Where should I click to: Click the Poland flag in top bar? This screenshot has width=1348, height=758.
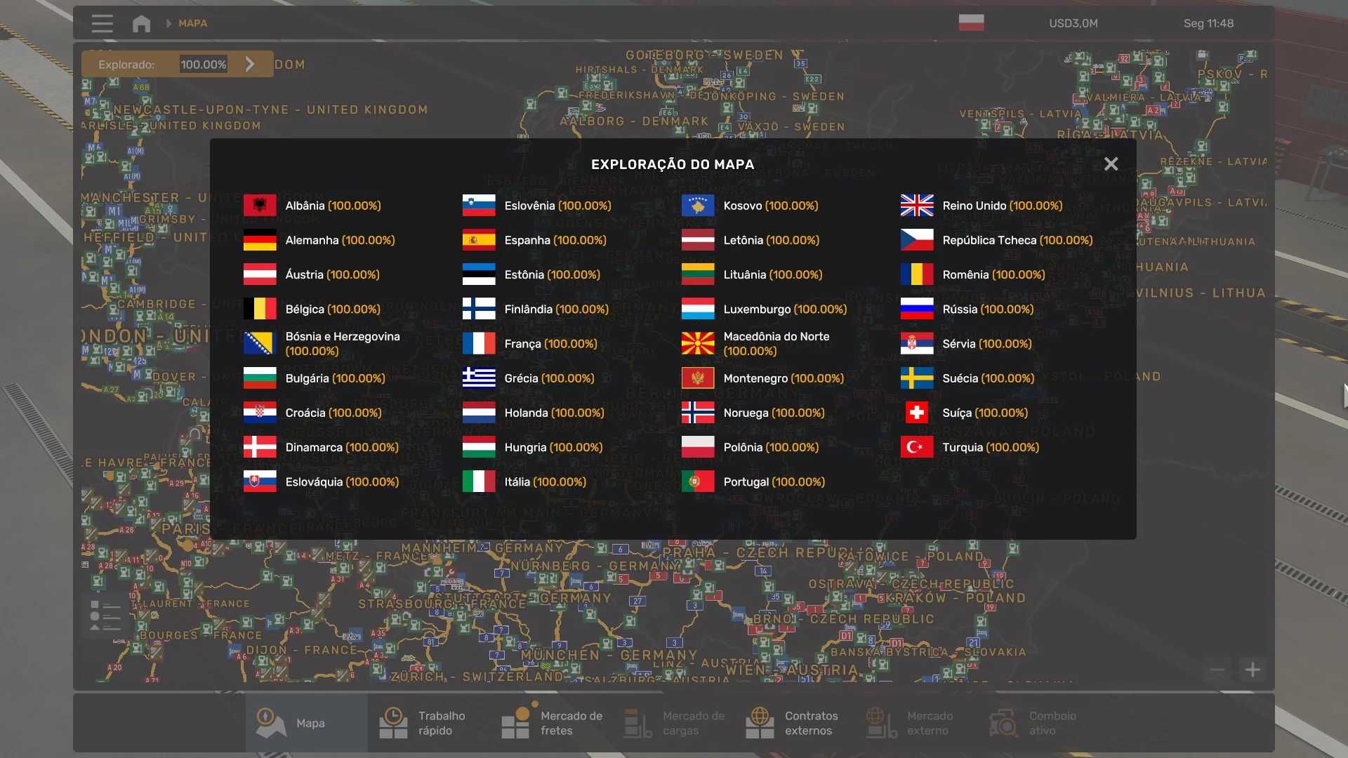click(971, 23)
